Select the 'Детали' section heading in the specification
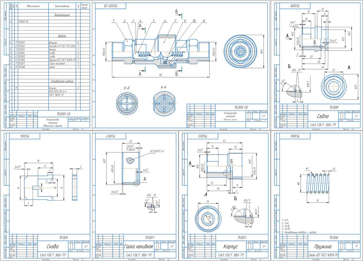Viewport: 363px width, 261px height. click(x=62, y=36)
